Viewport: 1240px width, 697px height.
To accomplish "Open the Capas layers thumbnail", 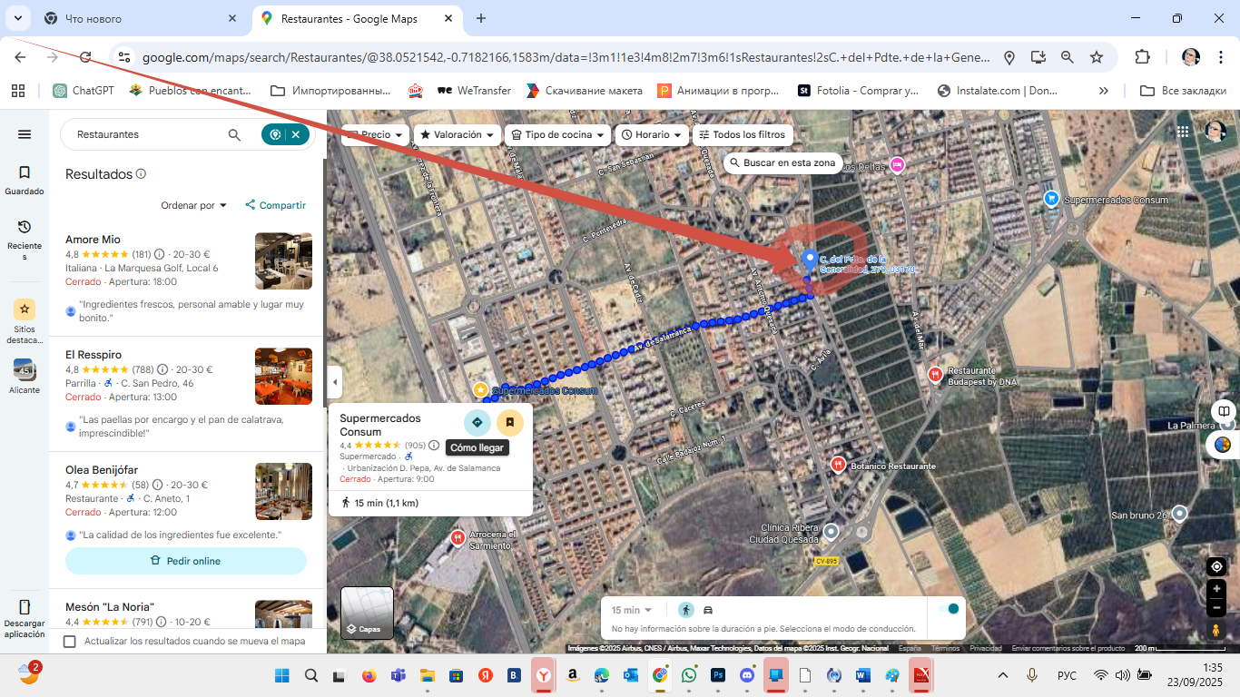I will click(367, 614).
